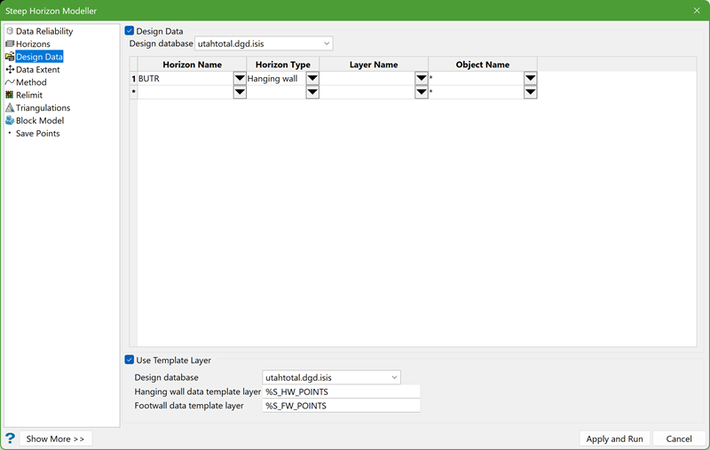Click the Block Model icon
710x450 pixels.
coord(10,120)
